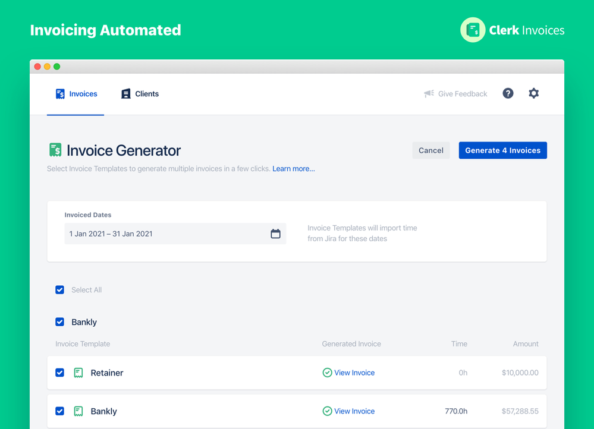
Task: Click the Clerk Invoices logo icon
Action: 473,29
